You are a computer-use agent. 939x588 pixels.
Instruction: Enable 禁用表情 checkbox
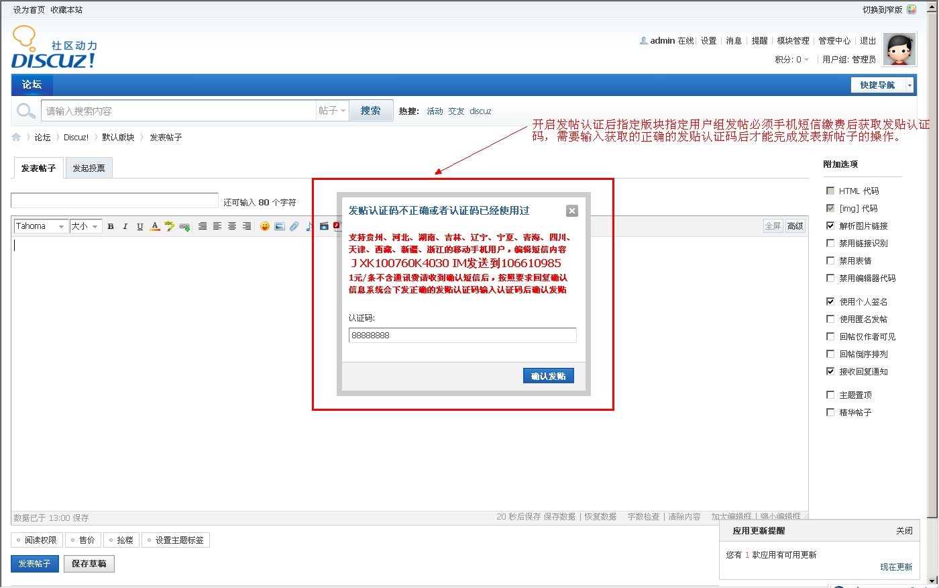pyautogui.click(x=830, y=260)
